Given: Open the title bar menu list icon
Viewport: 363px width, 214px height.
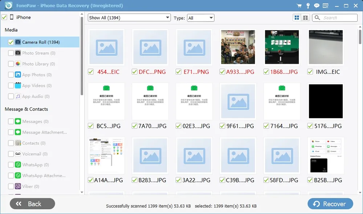Looking at the screenshot, I should pyautogui.click(x=326, y=5).
